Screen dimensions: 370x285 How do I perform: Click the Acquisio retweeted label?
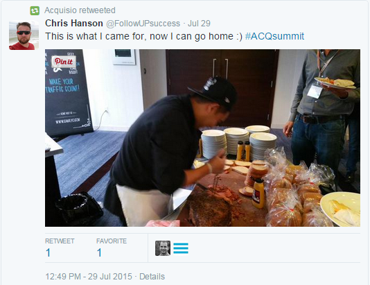(x=80, y=10)
